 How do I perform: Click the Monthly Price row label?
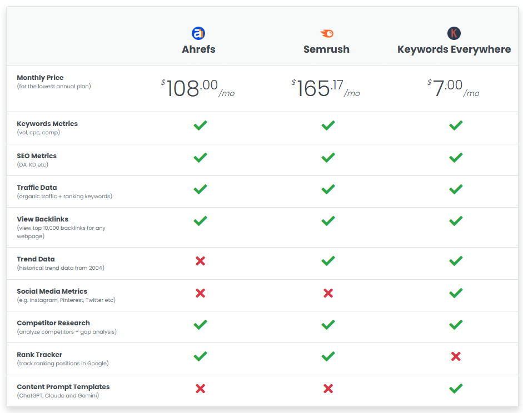pos(40,78)
